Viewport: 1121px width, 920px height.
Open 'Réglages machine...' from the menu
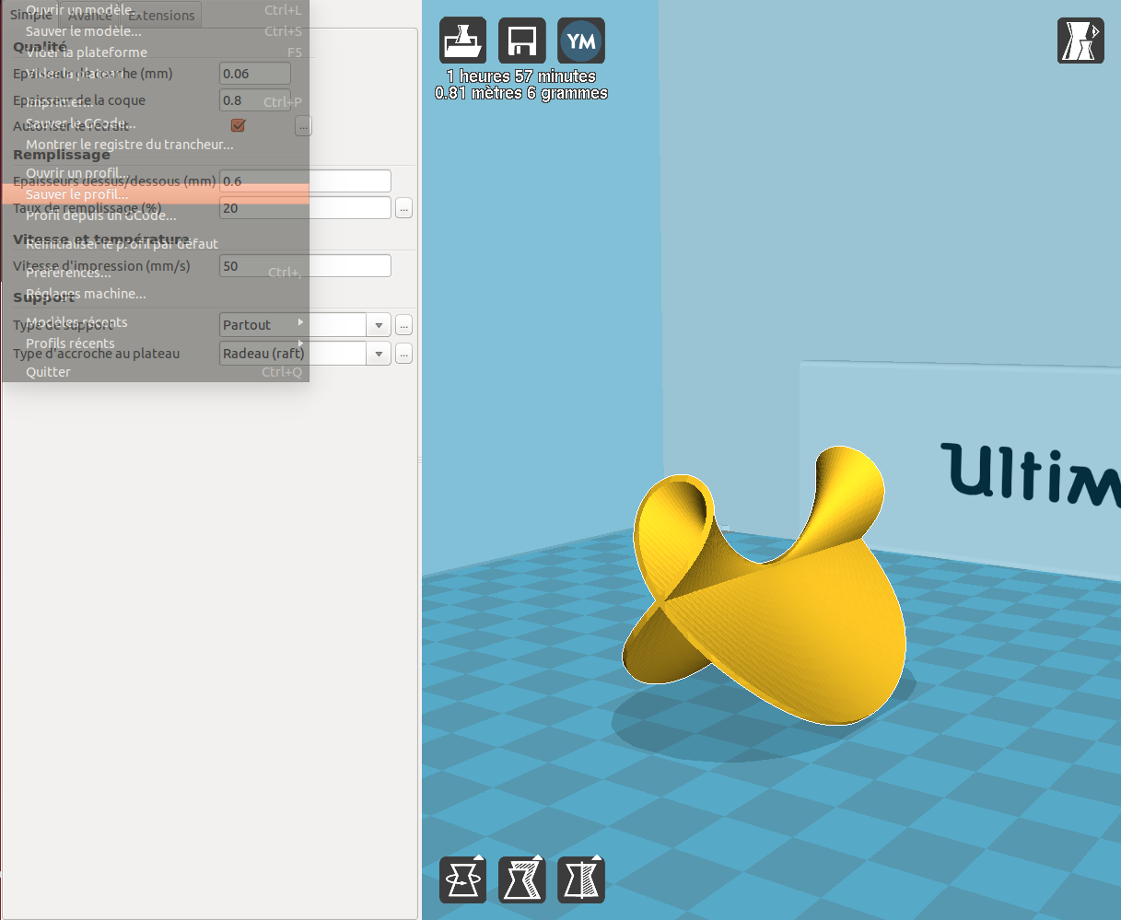click(x=155, y=294)
